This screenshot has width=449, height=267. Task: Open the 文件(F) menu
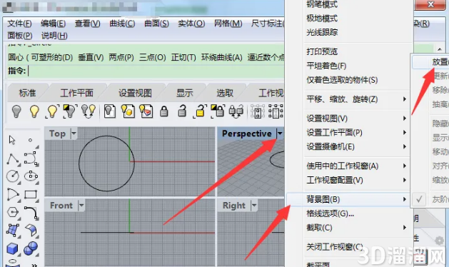[x=19, y=24]
